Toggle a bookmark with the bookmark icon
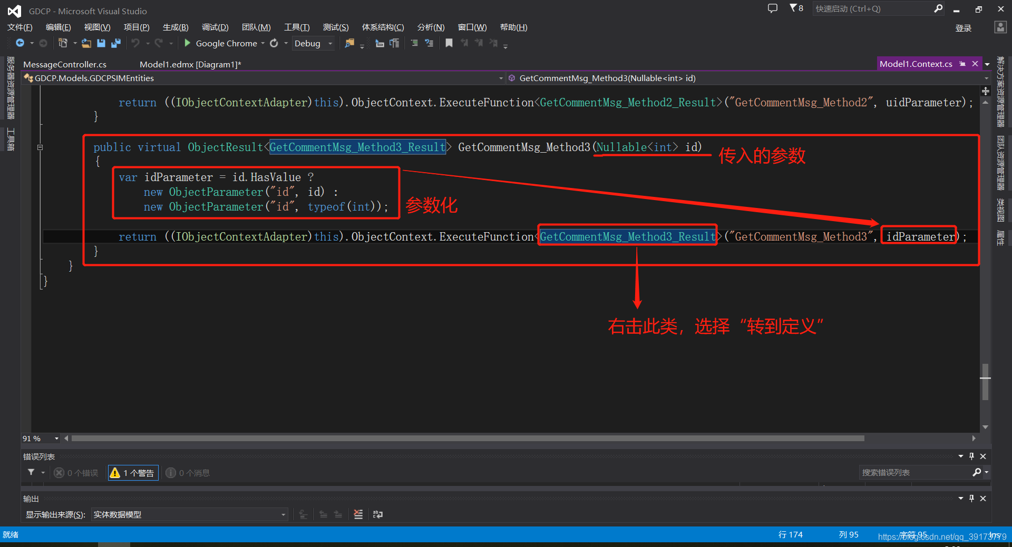1012x547 pixels. (449, 43)
